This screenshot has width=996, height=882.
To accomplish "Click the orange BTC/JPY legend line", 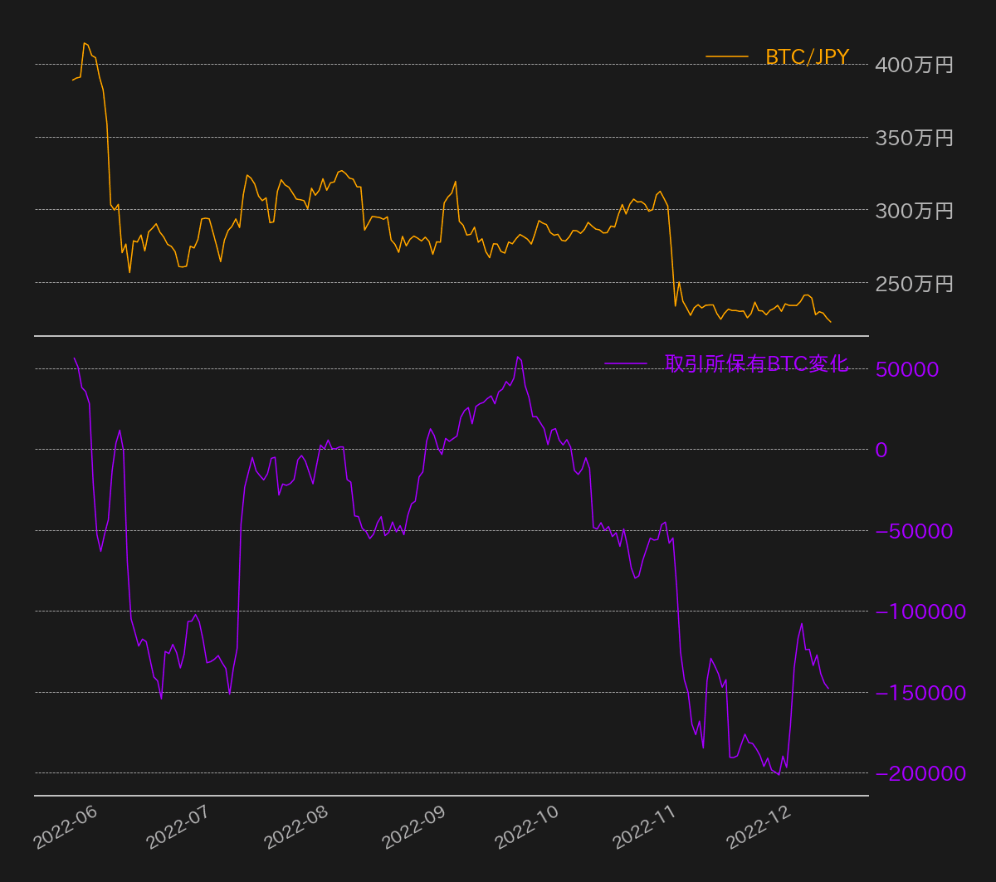I will pyautogui.click(x=726, y=56).
